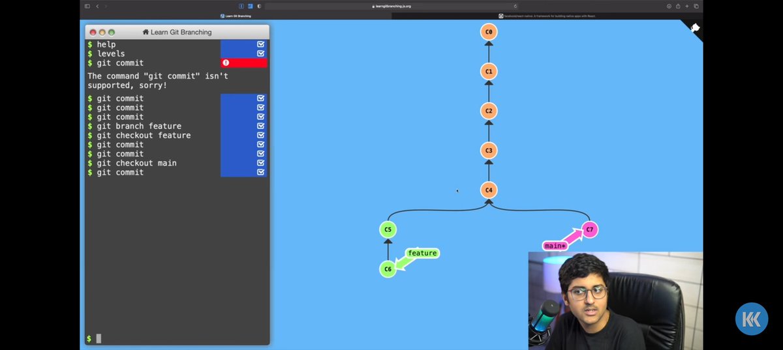Viewport: 783px width, 350px height.
Task: Show the Safari tab overview icon
Action: (x=696, y=6)
